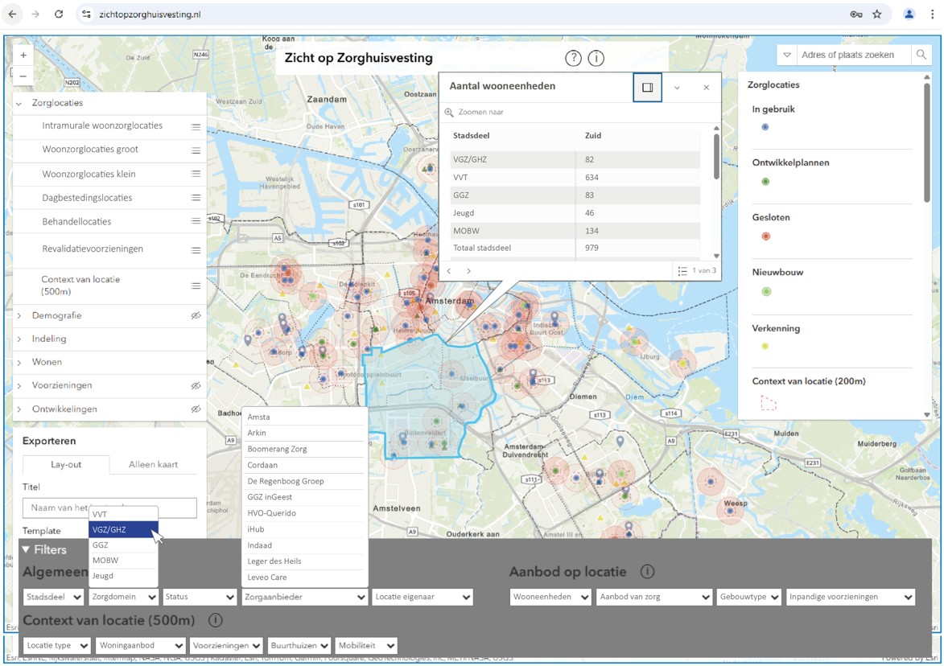Click Zoomen naar in the popup

pyautogui.click(x=474, y=112)
